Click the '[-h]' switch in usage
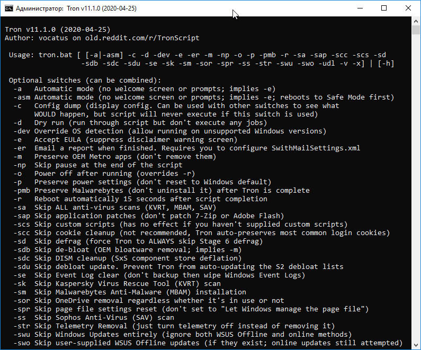 point(386,64)
